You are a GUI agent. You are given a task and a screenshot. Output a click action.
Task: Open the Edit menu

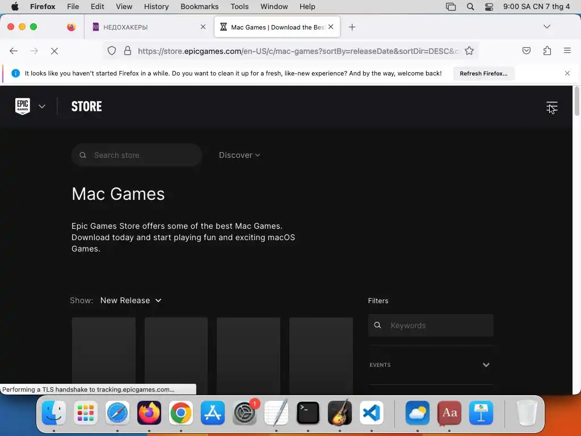pyautogui.click(x=98, y=7)
